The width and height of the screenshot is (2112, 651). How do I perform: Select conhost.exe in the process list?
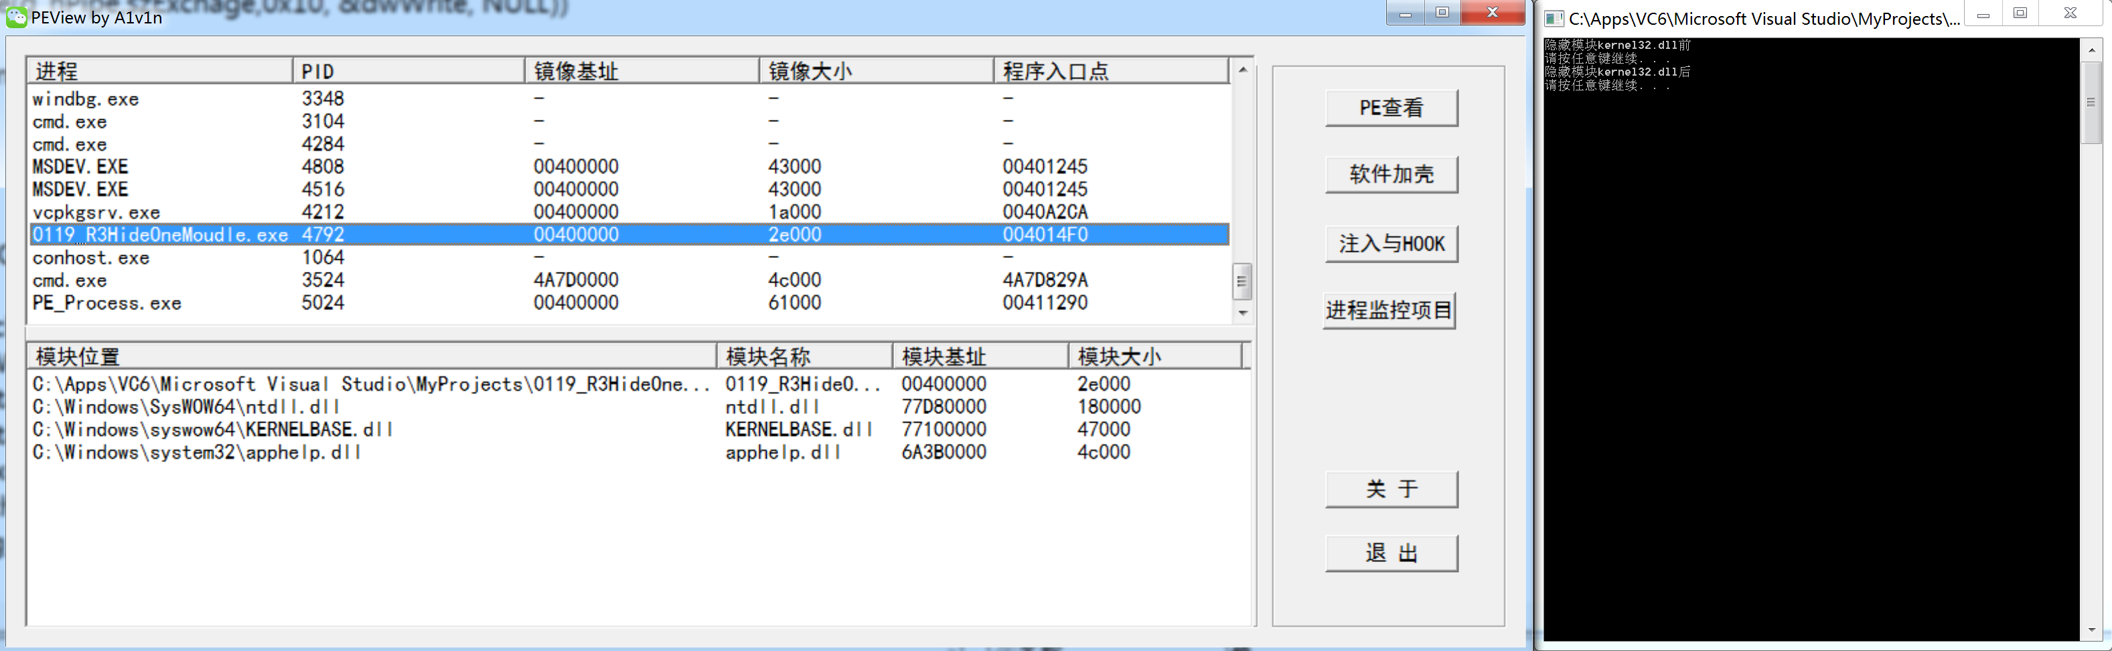[91, 259]
